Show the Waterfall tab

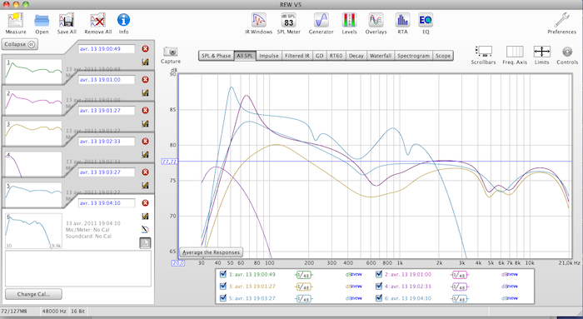point(381,56)
